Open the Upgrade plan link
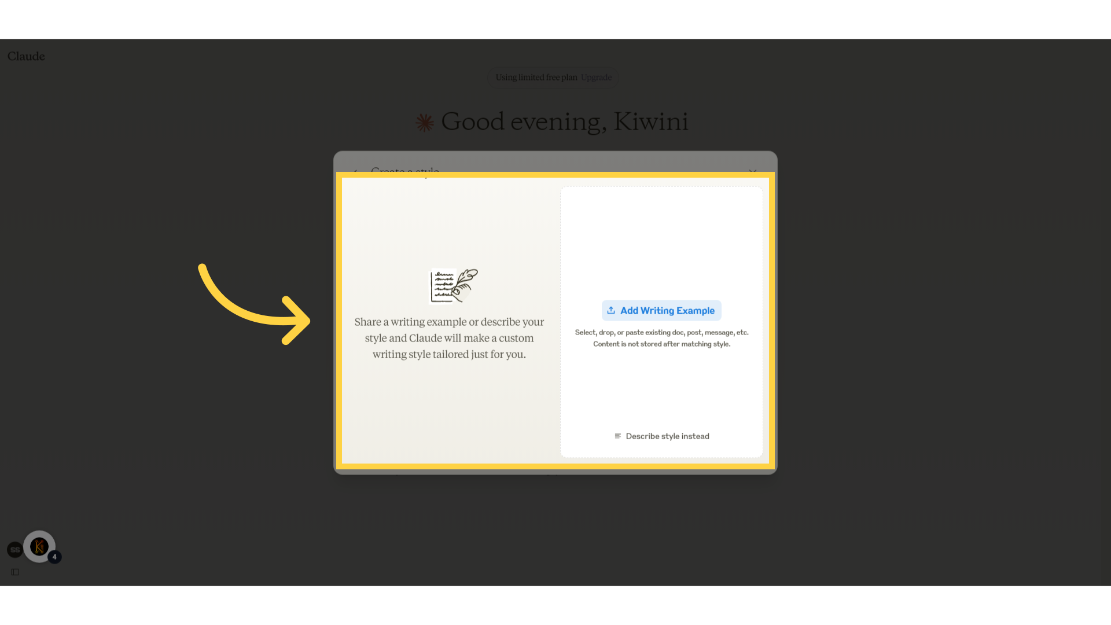The width and height of the screenshot is (1111, 625). coord(596,78)
